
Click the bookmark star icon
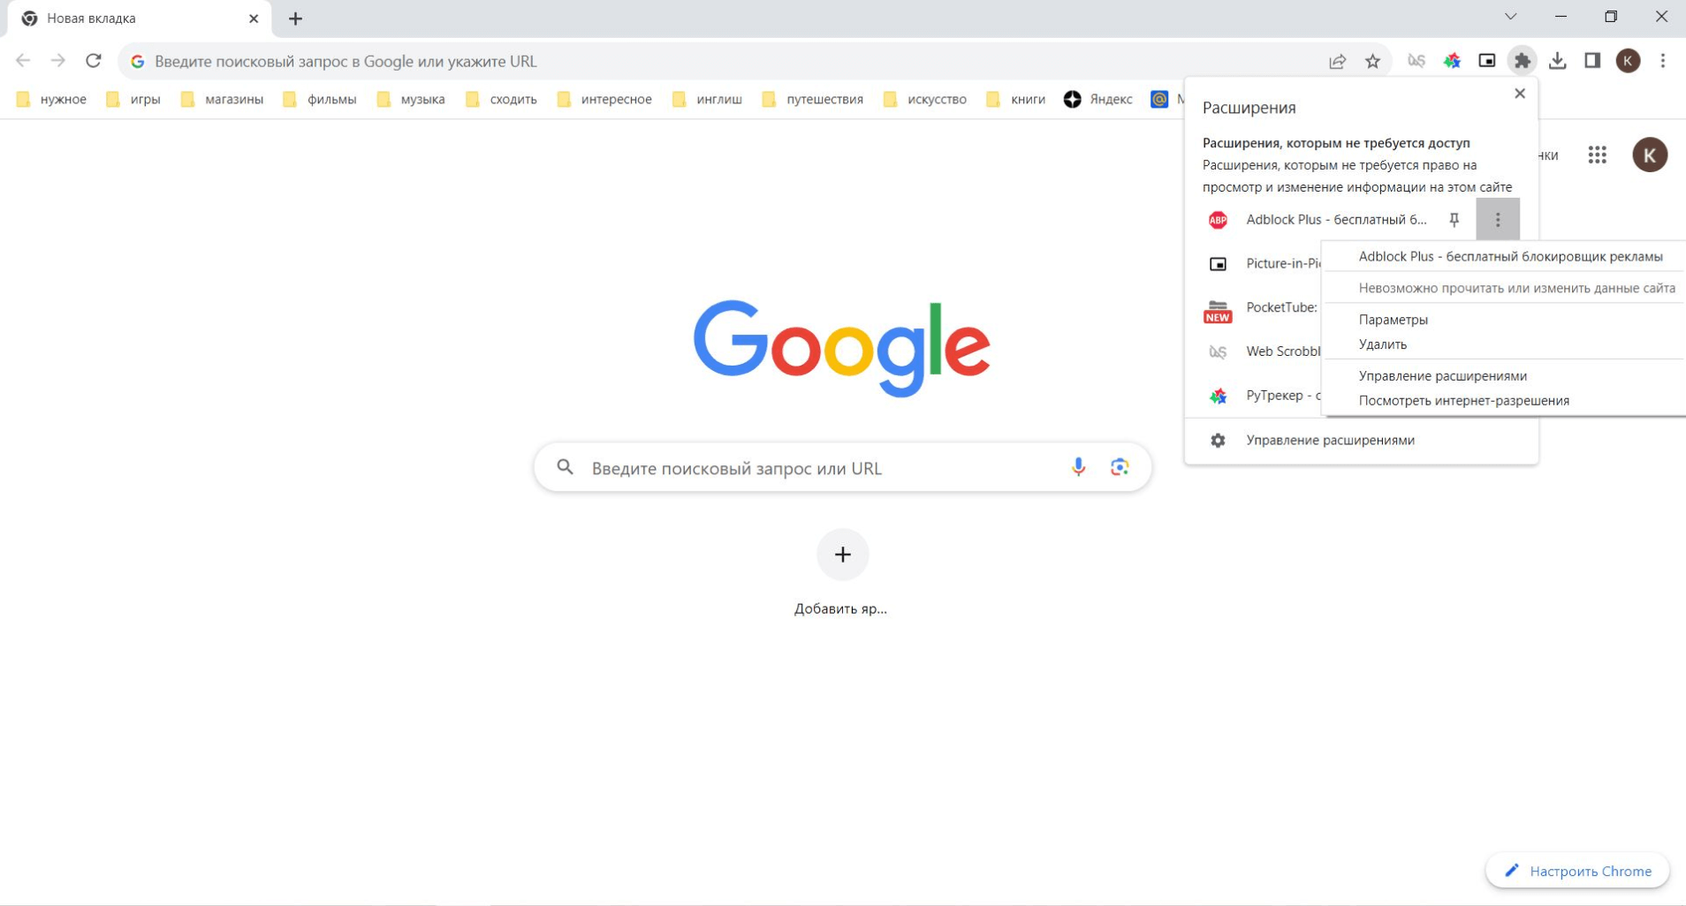click(1372, 61)
